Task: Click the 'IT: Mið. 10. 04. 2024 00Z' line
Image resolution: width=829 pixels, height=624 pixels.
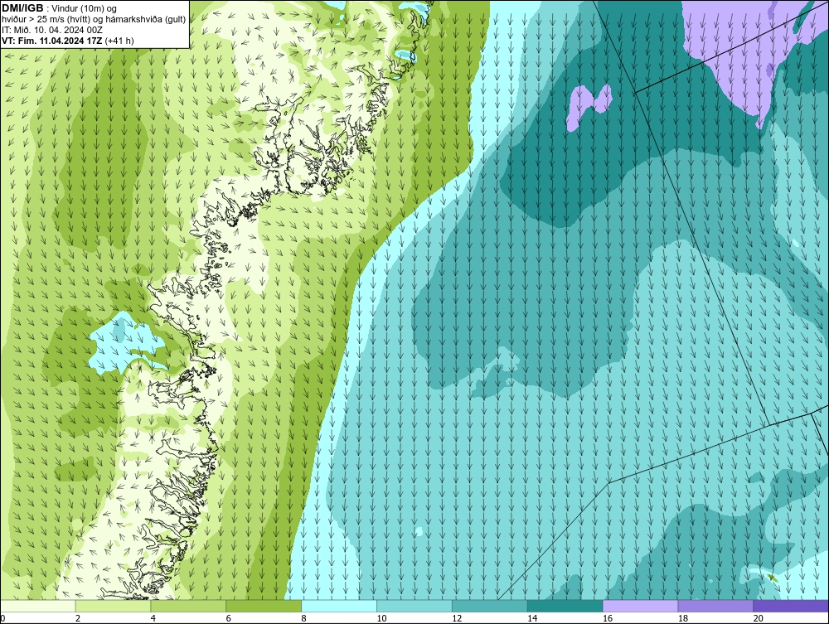Action: coord(51,30)
